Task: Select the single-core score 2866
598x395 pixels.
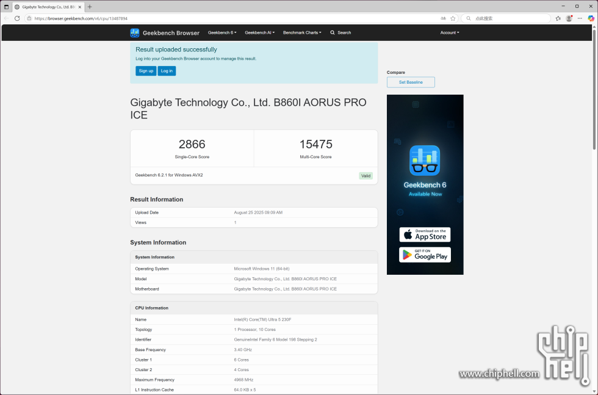Action: click(192, 144)
